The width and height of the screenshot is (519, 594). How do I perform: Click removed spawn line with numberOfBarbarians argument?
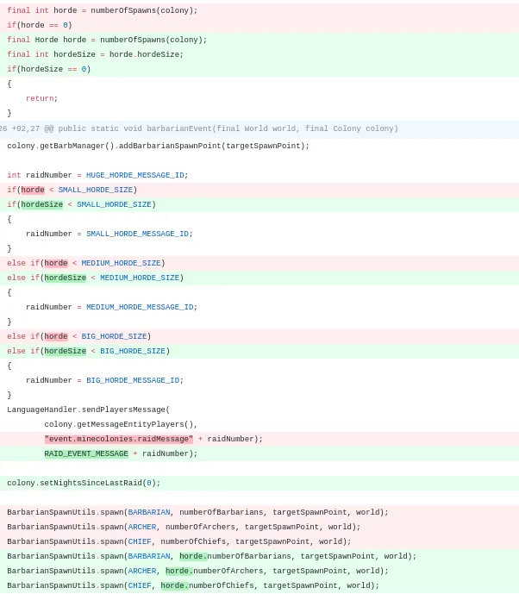point(259,513)
